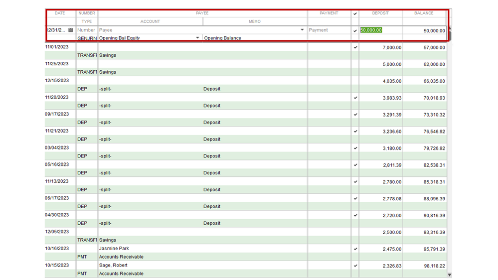This screenshot has width=498, height=280.
Task: Select the 7,000.00 deposit amount
Action: pos(392,47)
